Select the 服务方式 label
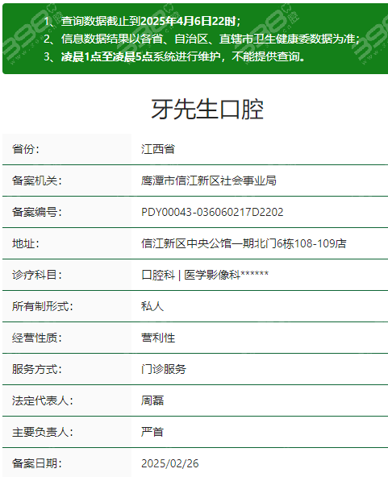Viewport: 388px width, 477px height. pyautogui.click(x=37, y=369)
